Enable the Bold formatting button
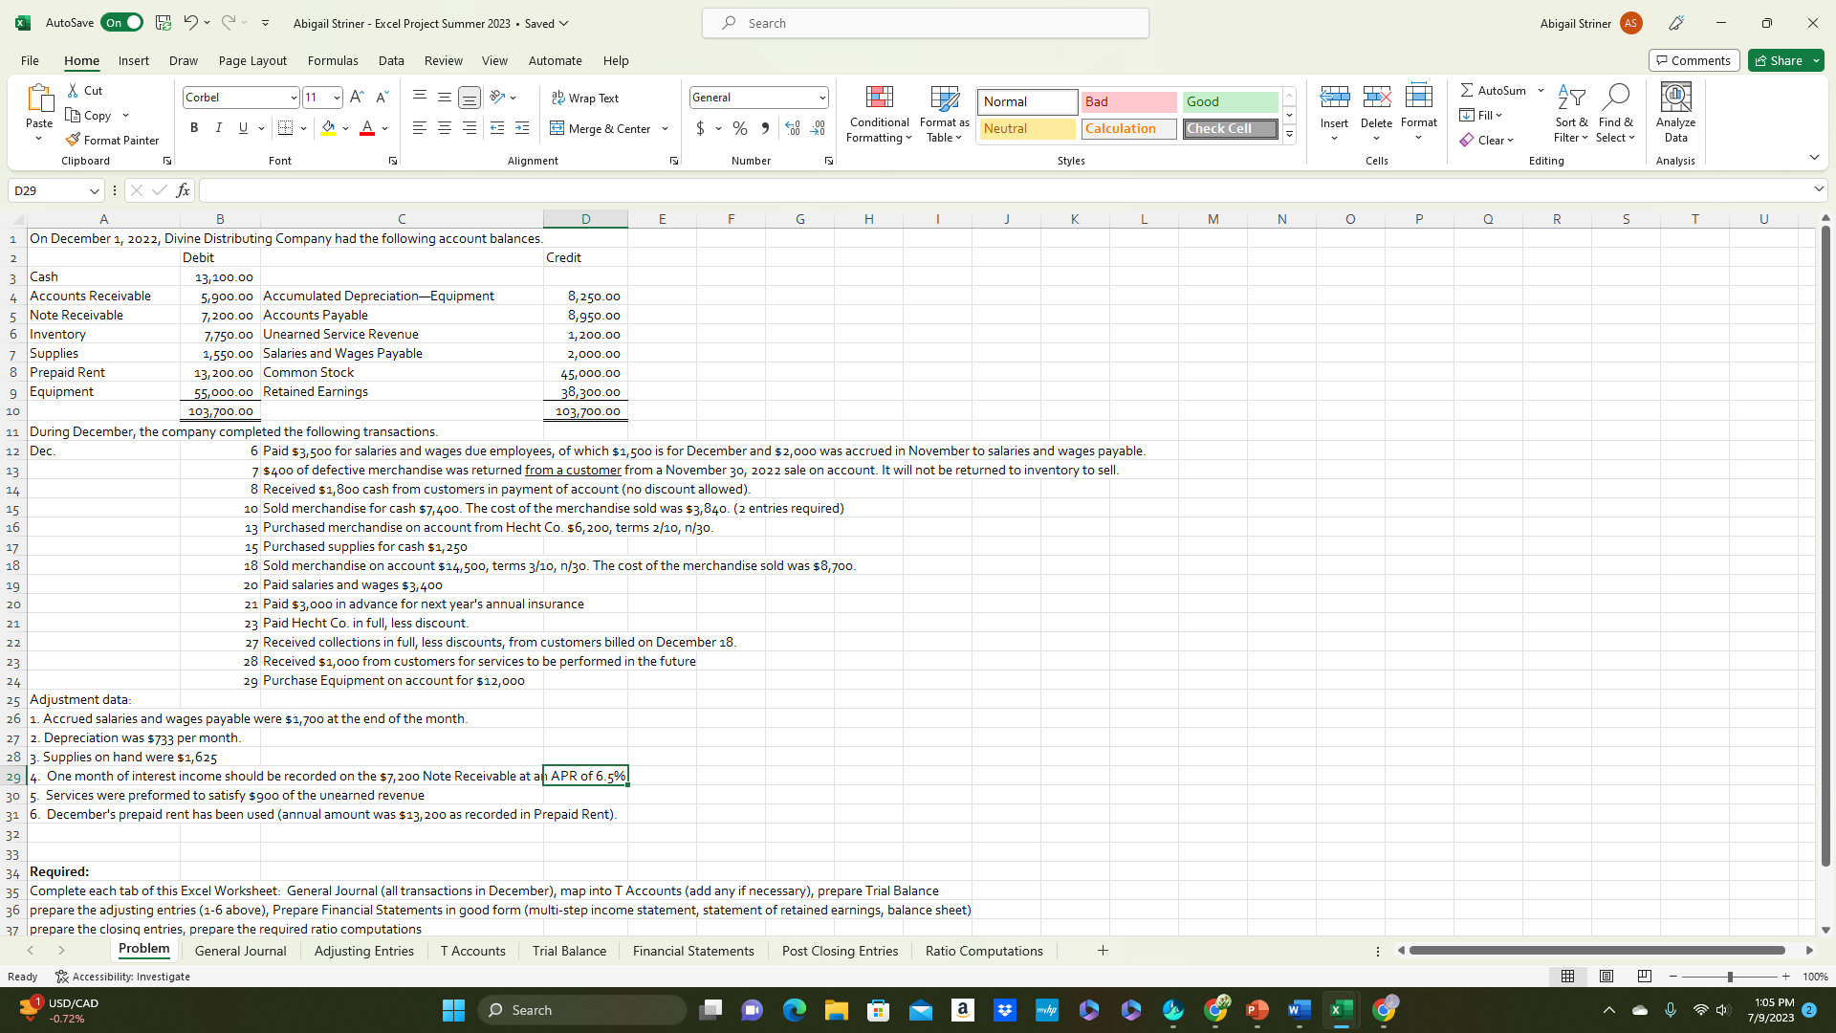This screenshot has height=1033, width=1836. tap(194, 126)
